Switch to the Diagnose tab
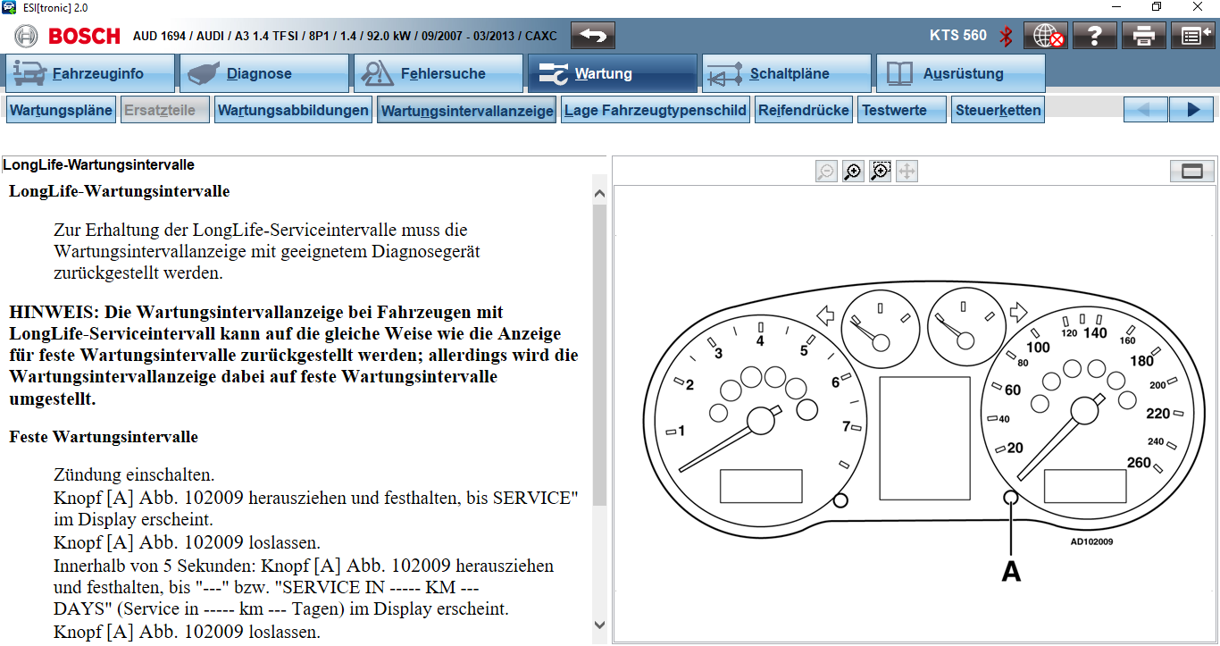The width and height of the screenshot is (1220, 646). coord(263,74)
